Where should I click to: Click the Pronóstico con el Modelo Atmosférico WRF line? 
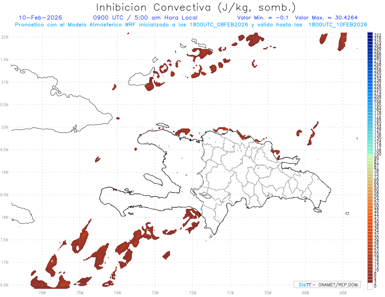191,25
